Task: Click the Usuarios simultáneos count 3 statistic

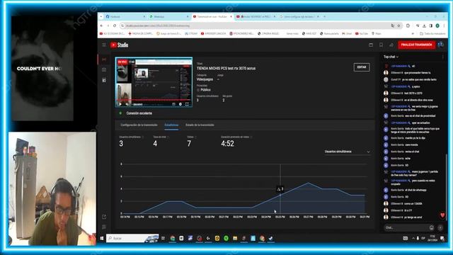Action: (121, 143)
